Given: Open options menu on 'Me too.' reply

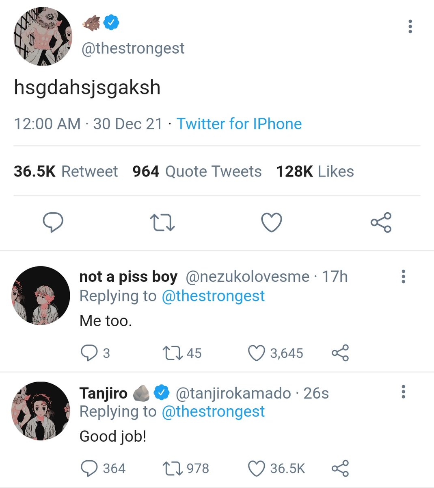Looking at the screenshot, I should 403,277.
